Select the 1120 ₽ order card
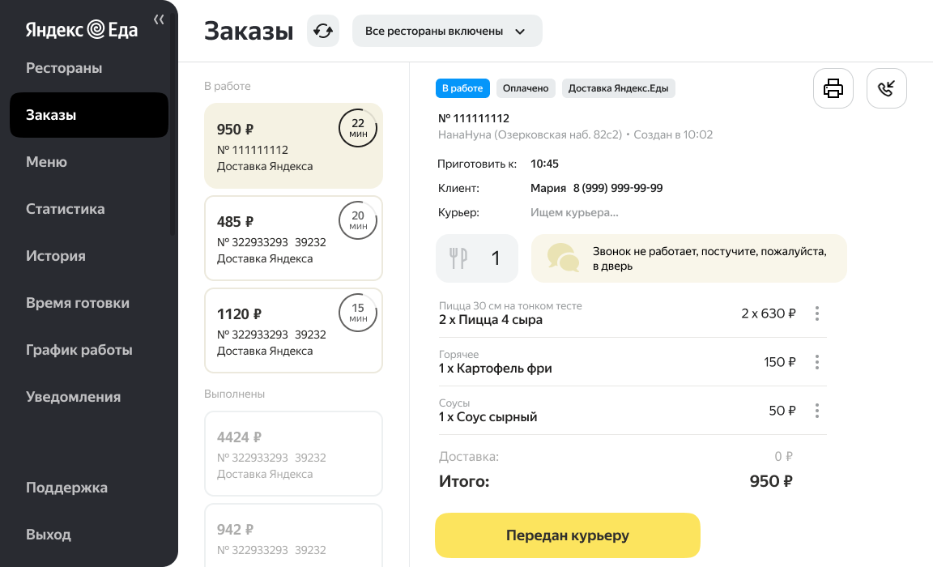This screenshot has height=567, width=933. point(293,330)
